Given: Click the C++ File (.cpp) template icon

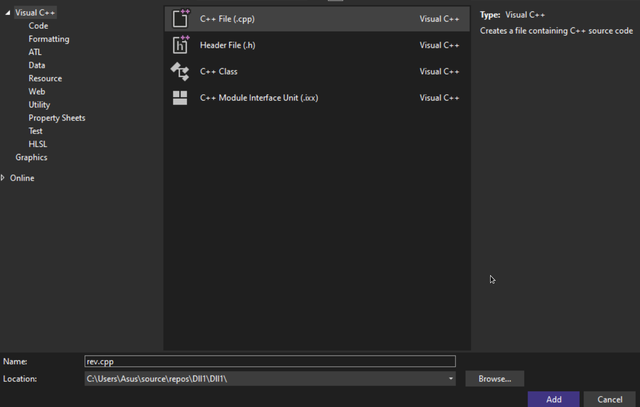Looking at the screenshot, I should coord(180,19).
